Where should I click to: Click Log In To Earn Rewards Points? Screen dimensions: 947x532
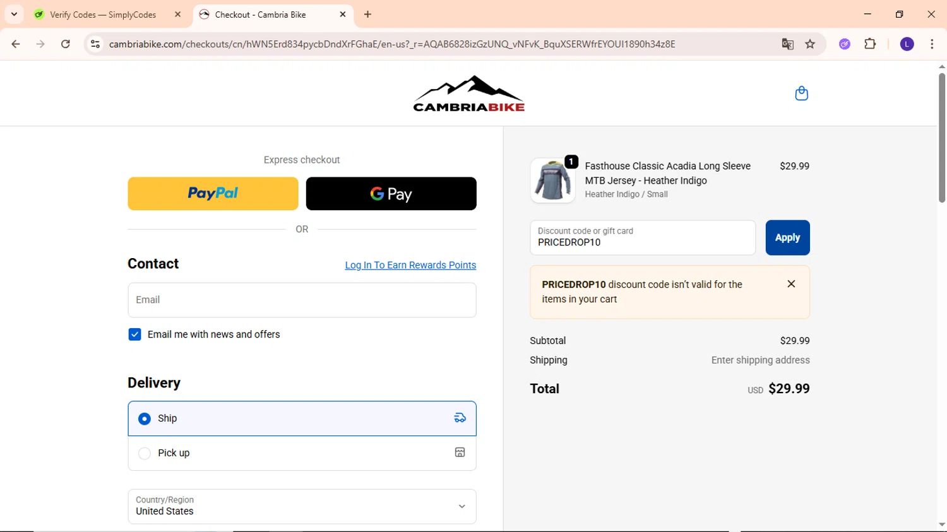(410, 265)
